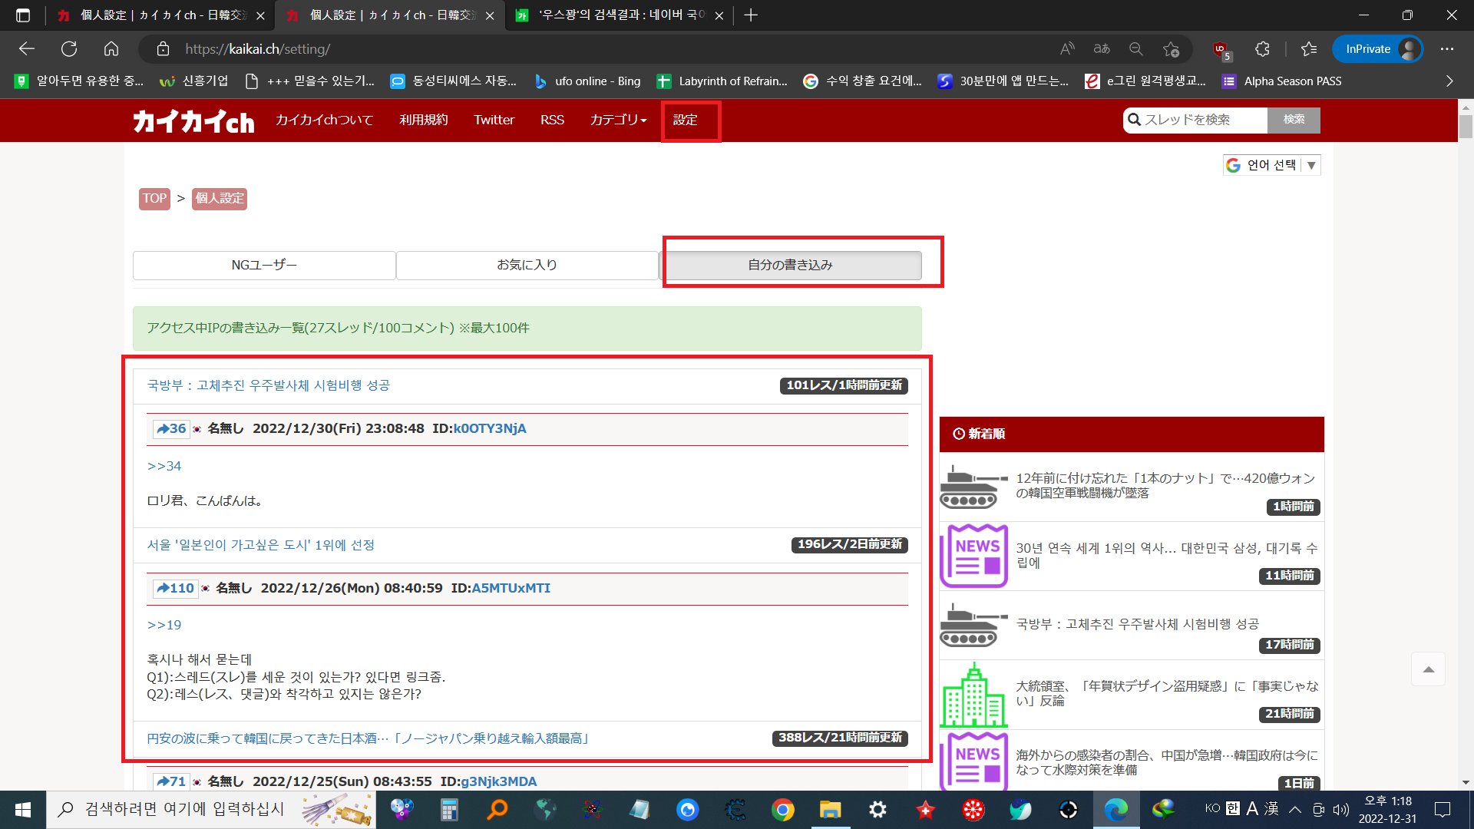The image size is (1474, 829).
Task: Click the read aloud icon
Action: [x=1067, y=49]
